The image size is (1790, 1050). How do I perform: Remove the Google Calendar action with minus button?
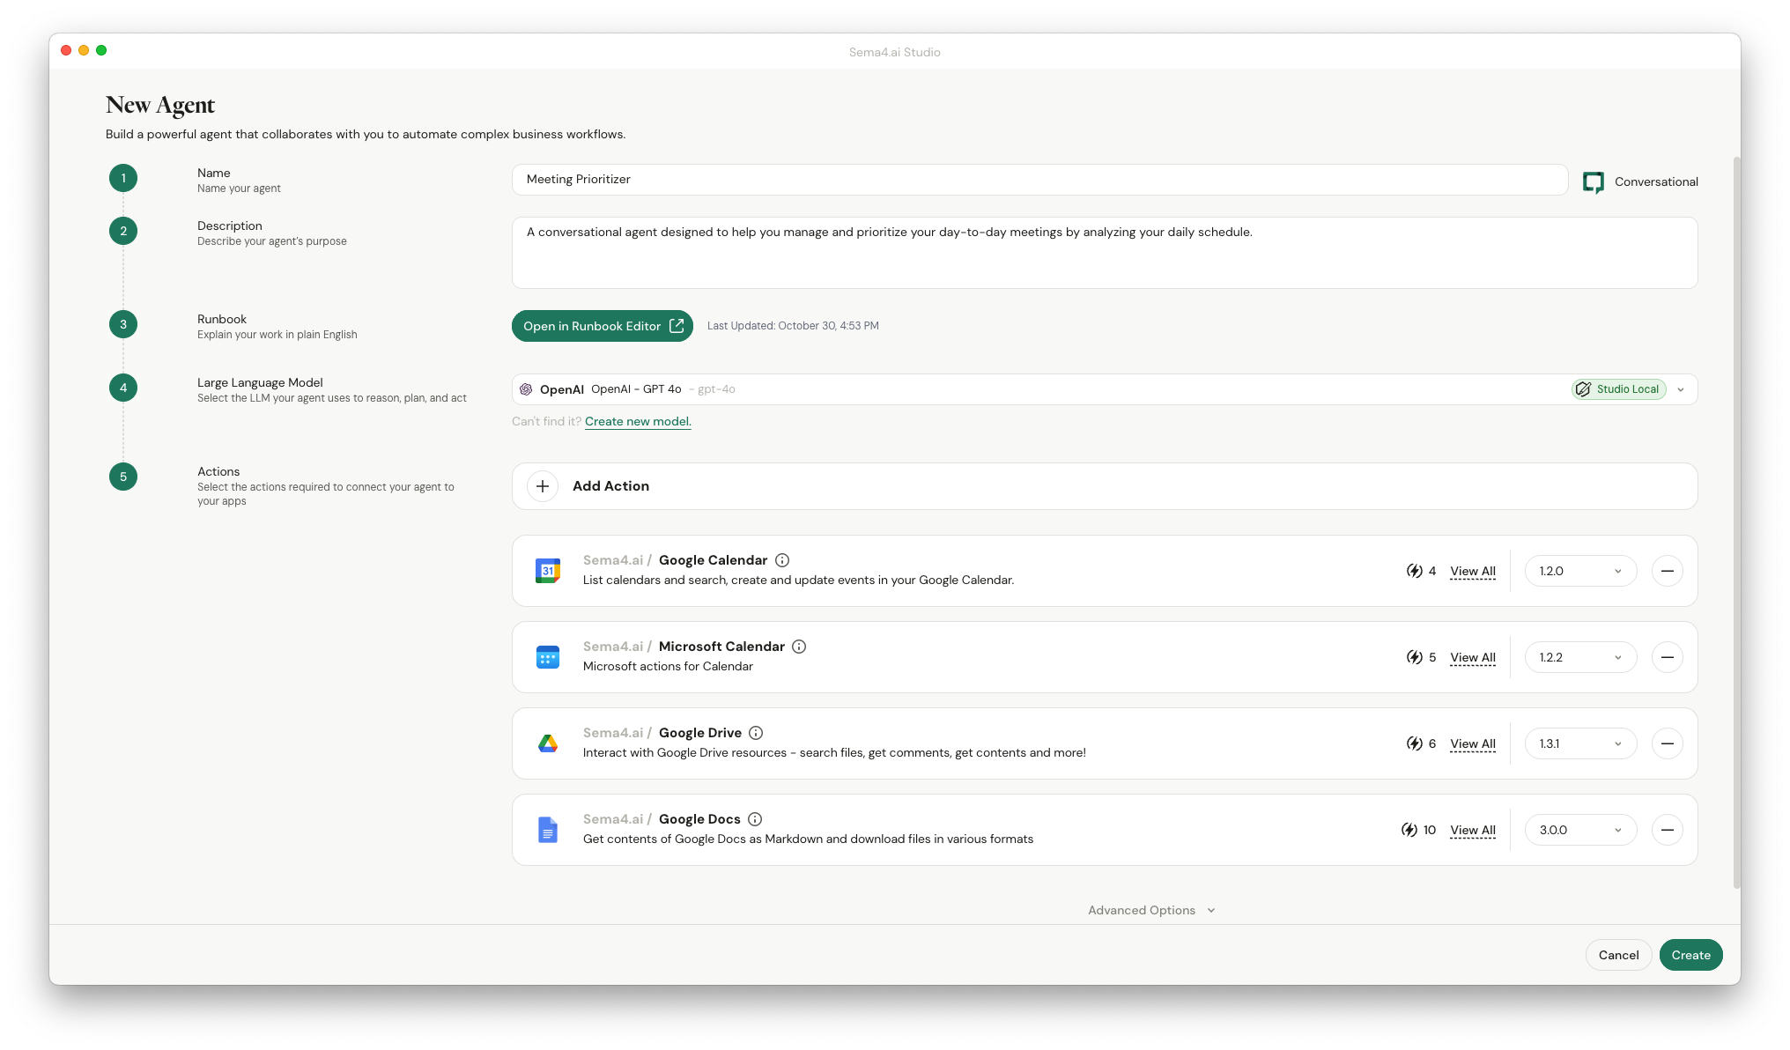point(1667,571)
